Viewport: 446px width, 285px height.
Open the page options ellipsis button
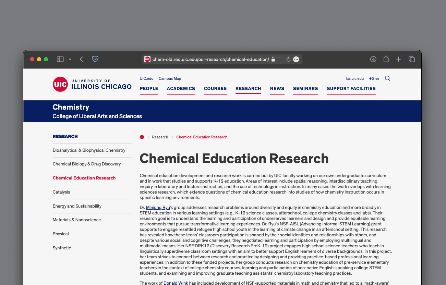[x=296, y=59]
